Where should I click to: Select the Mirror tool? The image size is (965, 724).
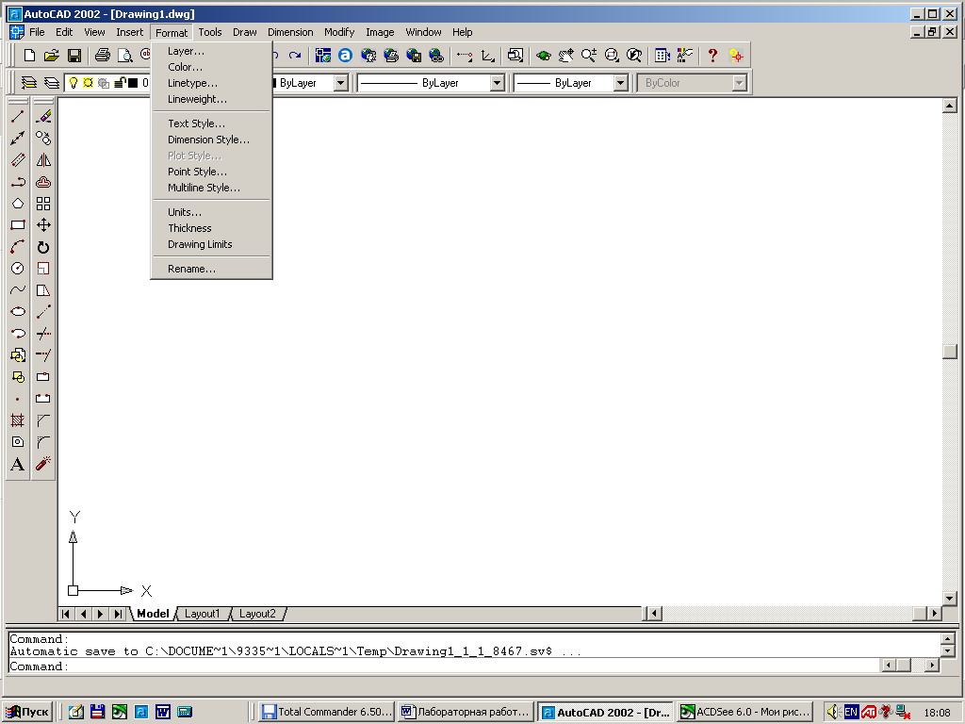click(43, 160)
